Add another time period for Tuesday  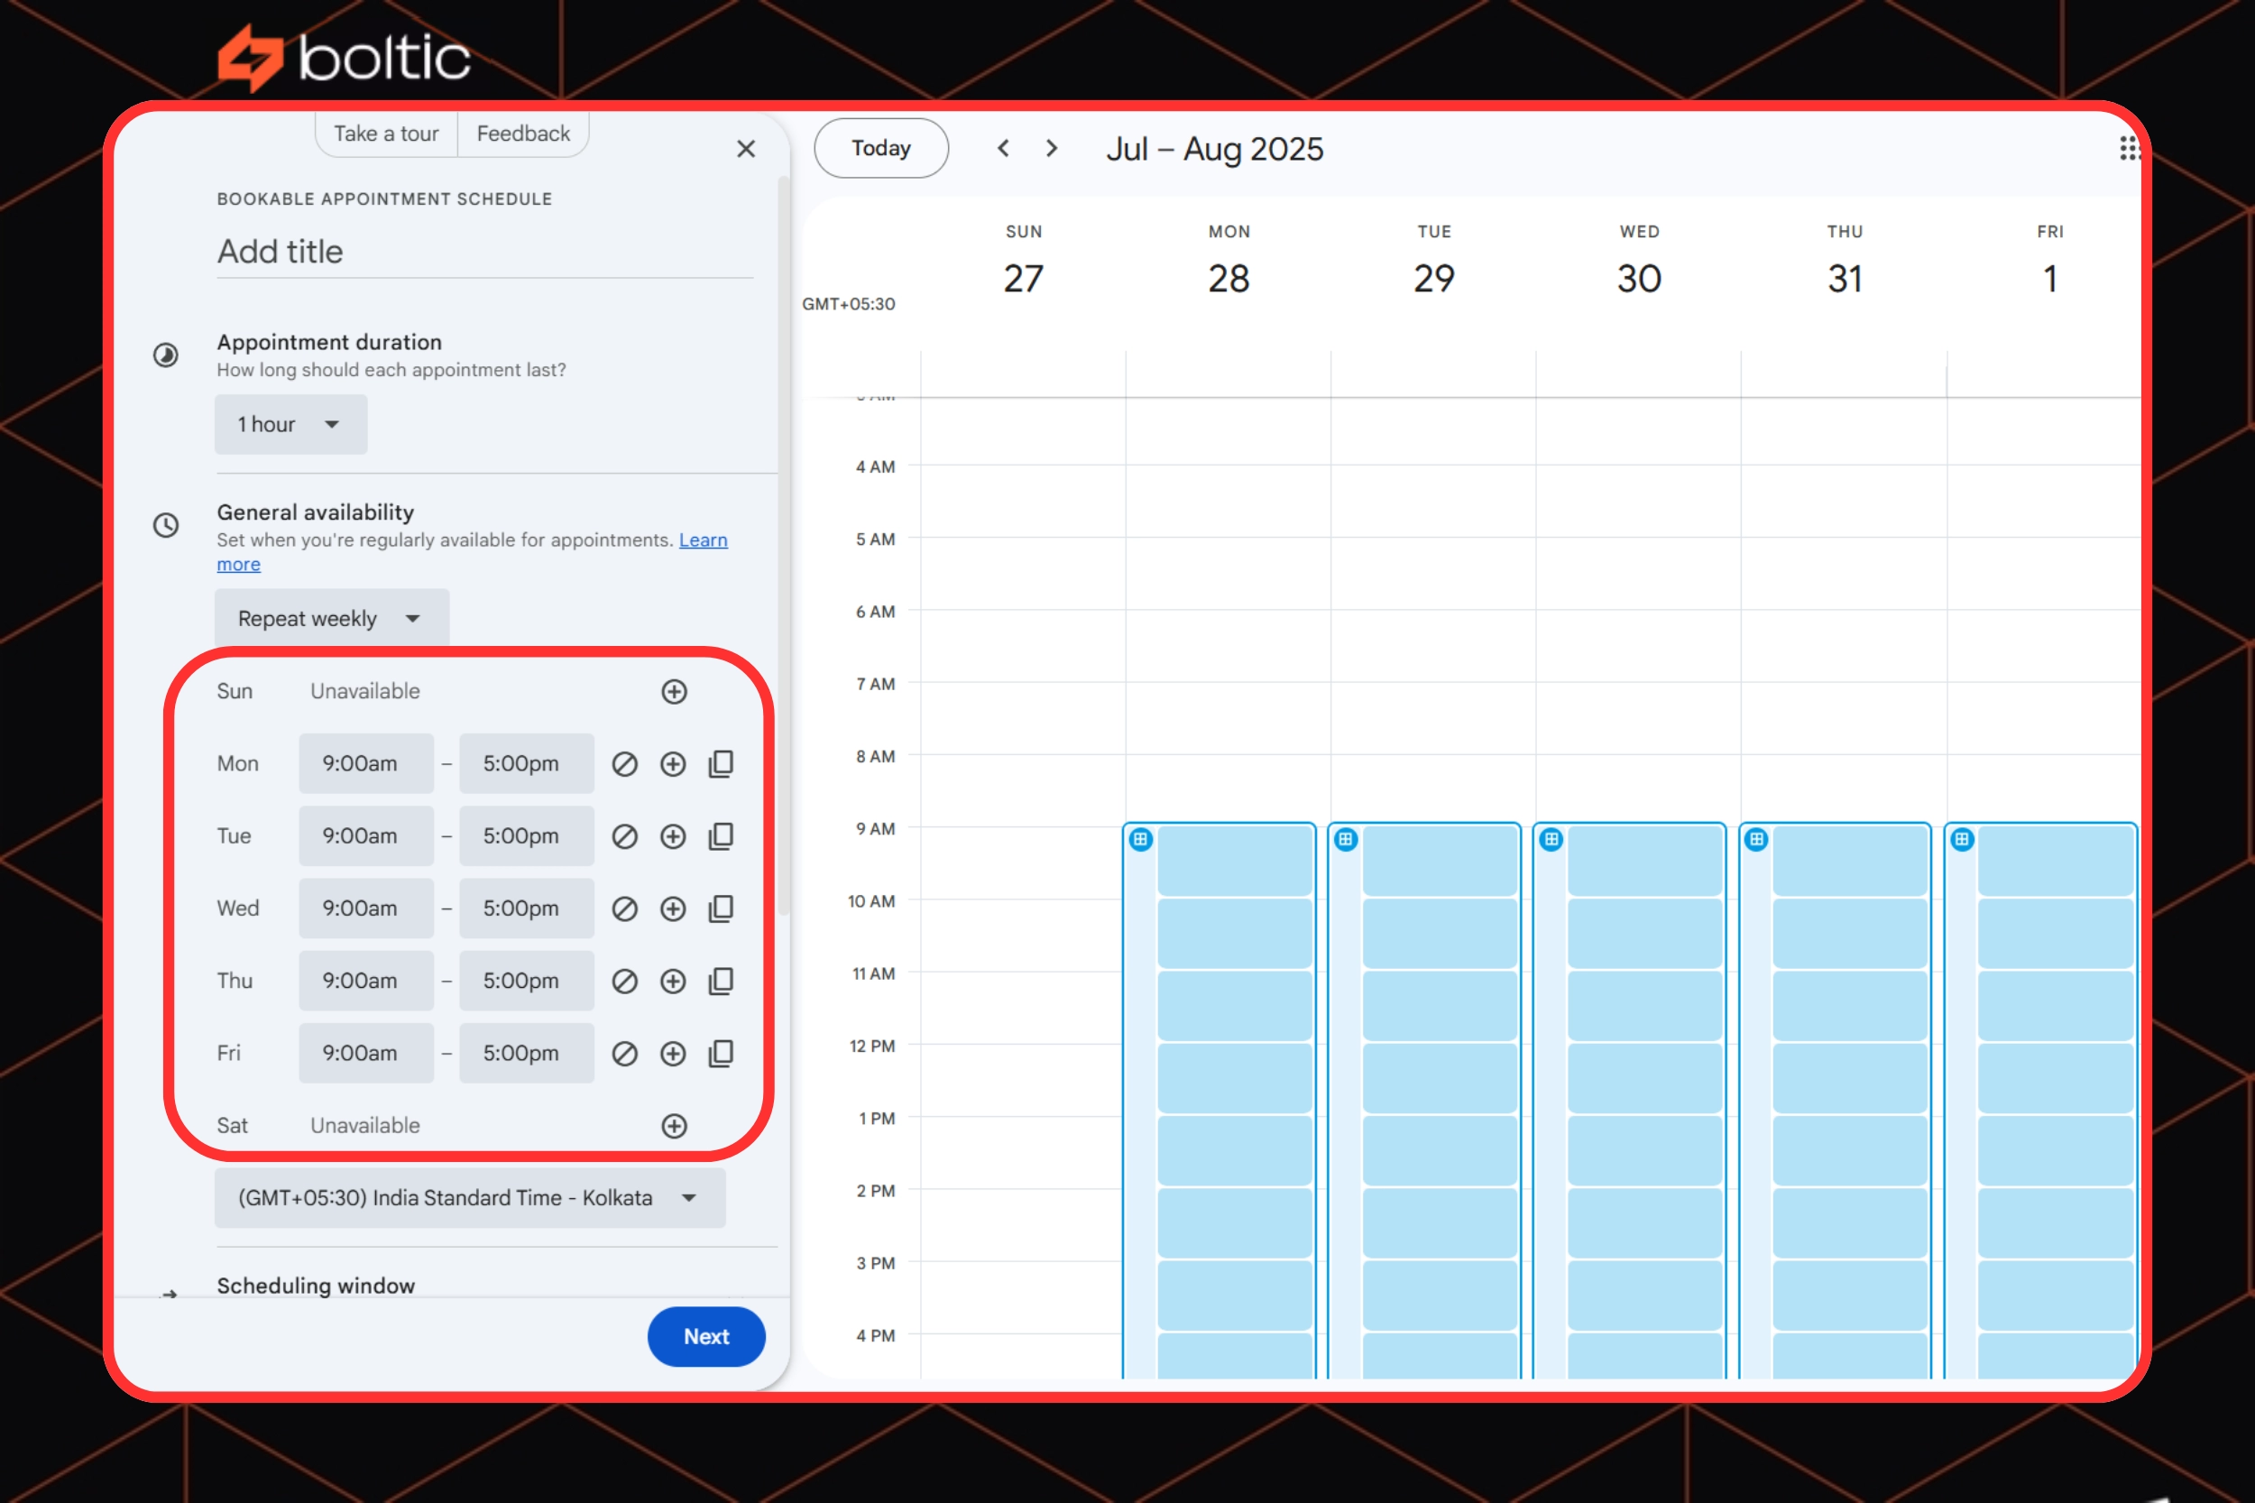point(674,835)
